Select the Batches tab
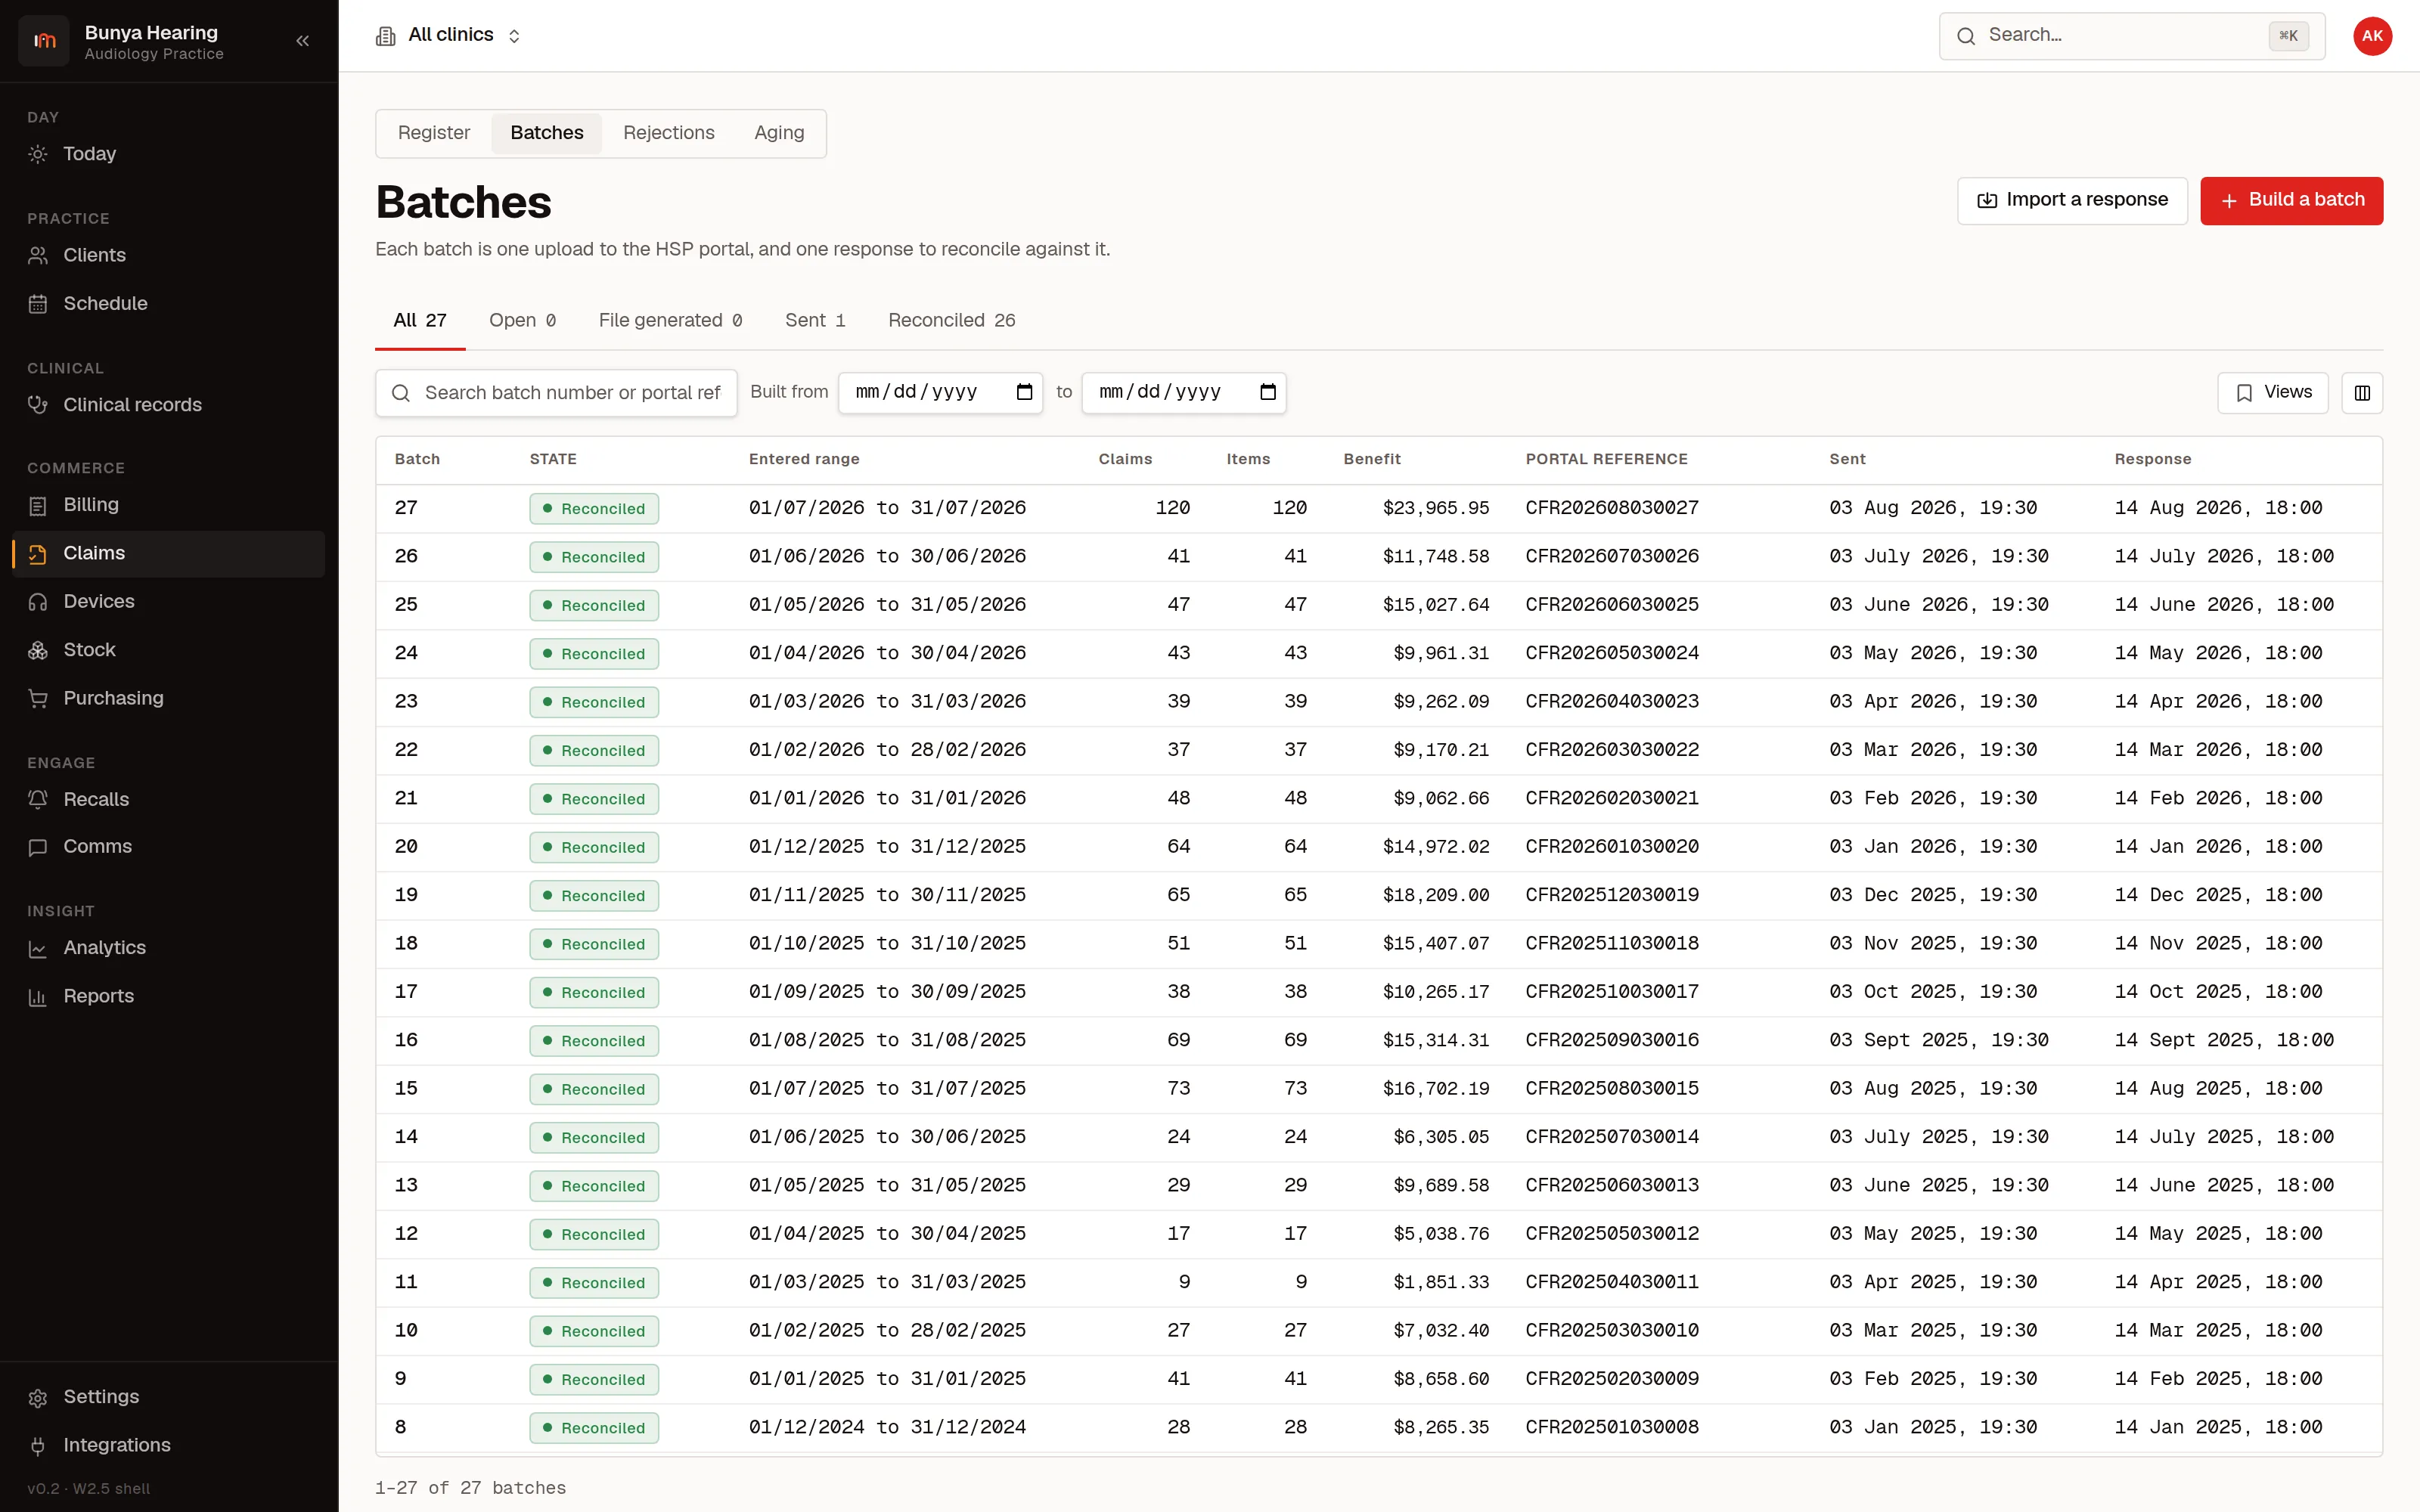 tap(546, 133)
